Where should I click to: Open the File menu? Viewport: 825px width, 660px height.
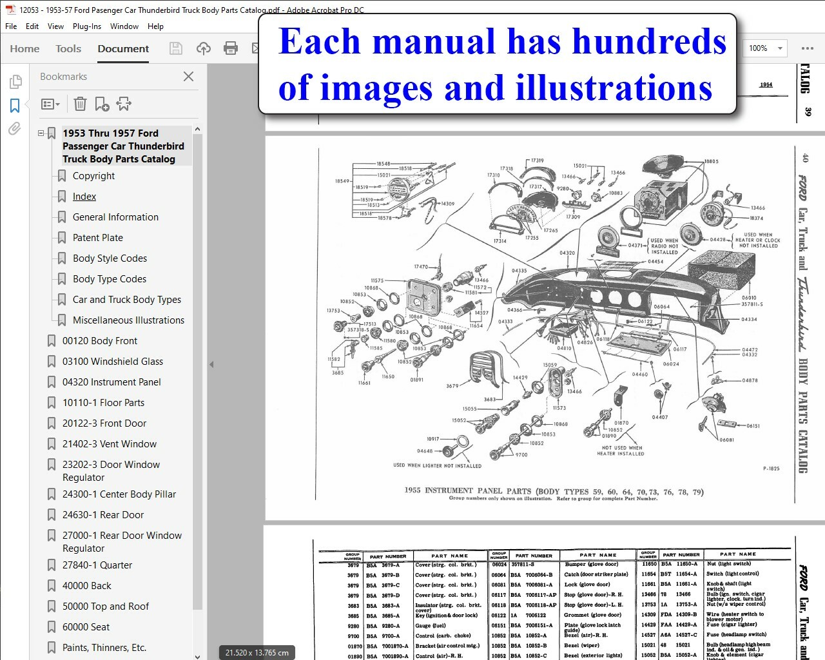(x=11, y=26)
